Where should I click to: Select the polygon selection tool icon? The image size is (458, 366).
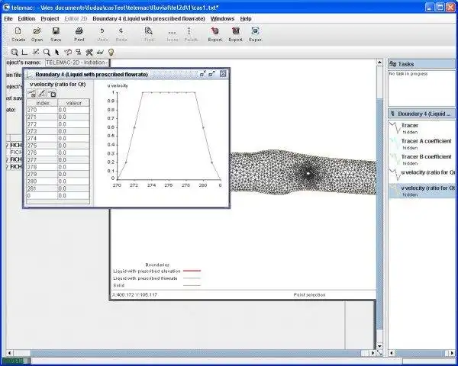[x=68, y=53]
